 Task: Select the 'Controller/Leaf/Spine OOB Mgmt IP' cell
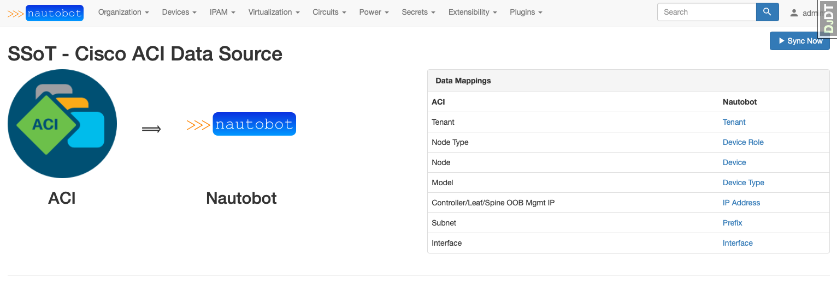[x=573, y=203]
